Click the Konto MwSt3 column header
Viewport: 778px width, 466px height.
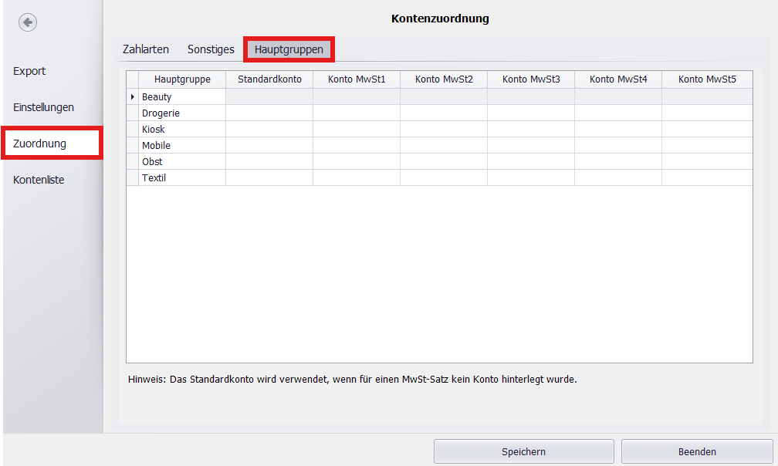[x=530, y=79]
